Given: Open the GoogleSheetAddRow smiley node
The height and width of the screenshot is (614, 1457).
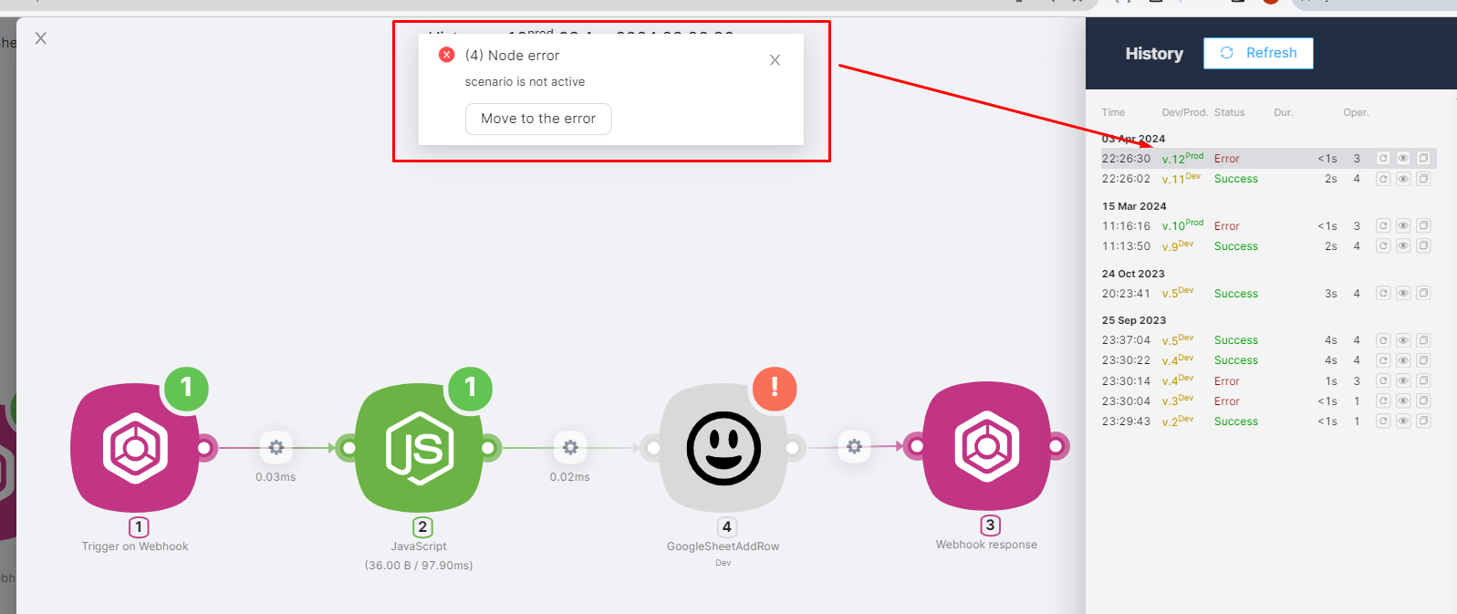Looking at the screenshot, I should pos(723,448).
